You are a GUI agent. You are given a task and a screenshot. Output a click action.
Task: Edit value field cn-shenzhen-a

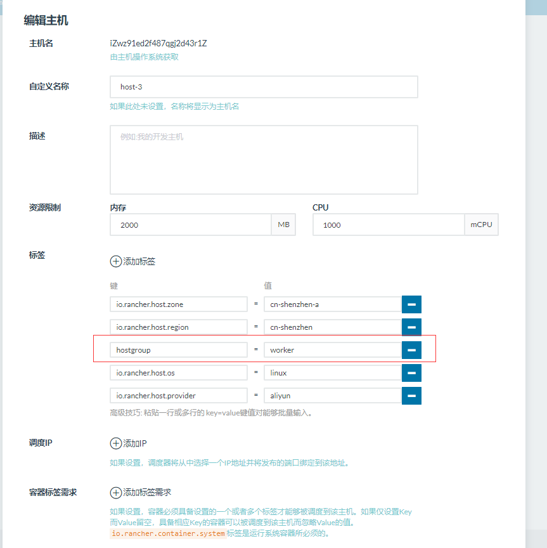[x=333, y=304]
